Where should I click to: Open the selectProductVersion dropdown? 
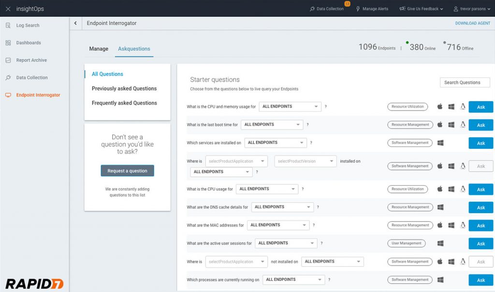[306, 161]
